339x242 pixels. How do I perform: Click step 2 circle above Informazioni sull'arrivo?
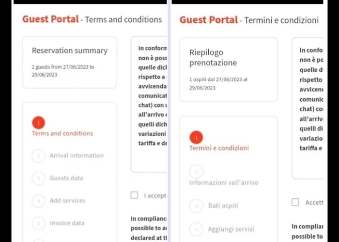[196, 172]
